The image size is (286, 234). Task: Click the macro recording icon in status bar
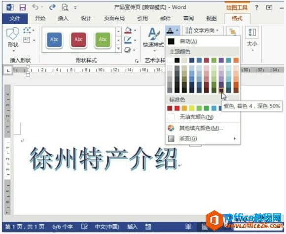pyautogui.click(x=148, y=227)
